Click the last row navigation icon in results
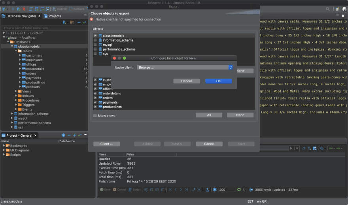The height and width of the screenshot is (205, 348). (187, 190)
